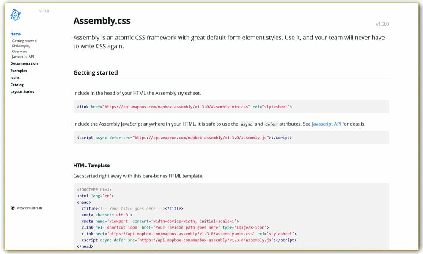Image resolution: width=423 pixels, height=254 pixels.
Task: Navigate to the 'Philosophy' page
Action: 21,46
